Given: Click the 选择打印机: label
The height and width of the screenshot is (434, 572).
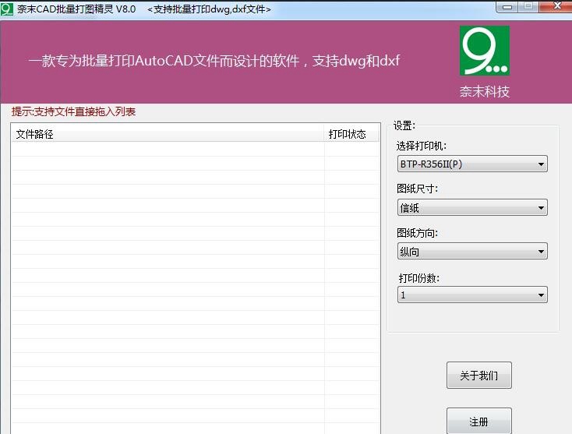Looking at the screenshot, I should point(422,146).
